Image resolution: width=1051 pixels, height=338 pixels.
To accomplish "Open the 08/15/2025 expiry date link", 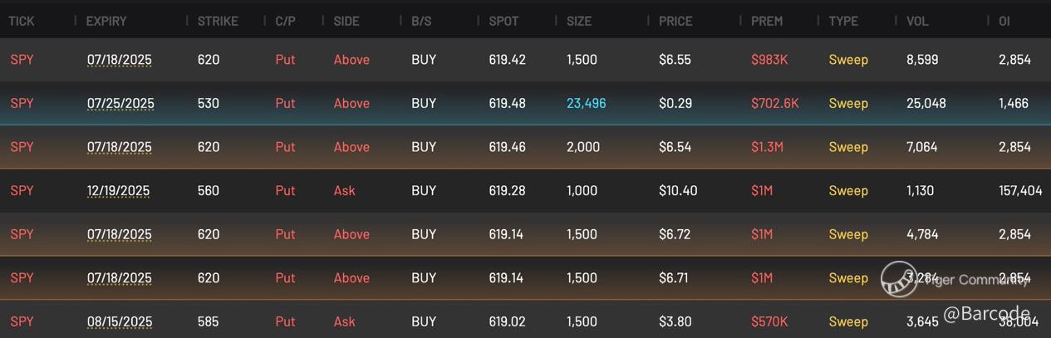I will [x=120, y=321].
